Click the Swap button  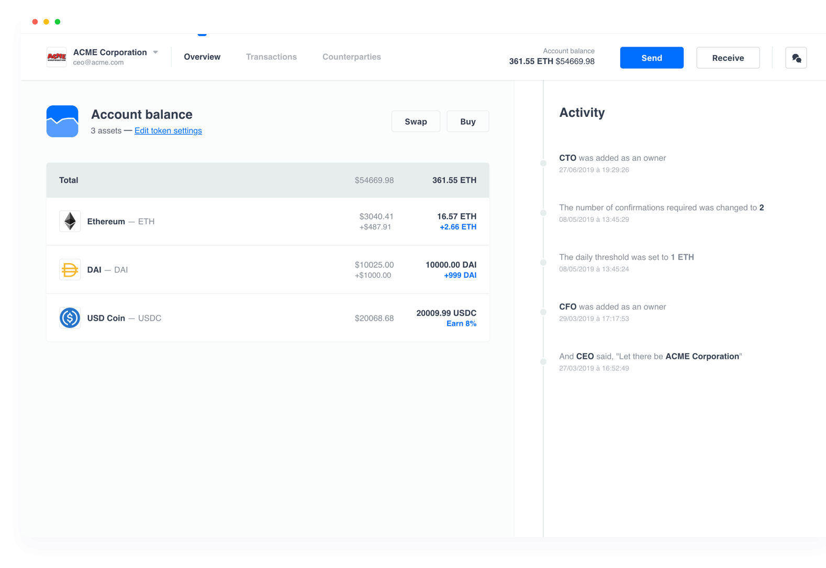pos(416,122)
